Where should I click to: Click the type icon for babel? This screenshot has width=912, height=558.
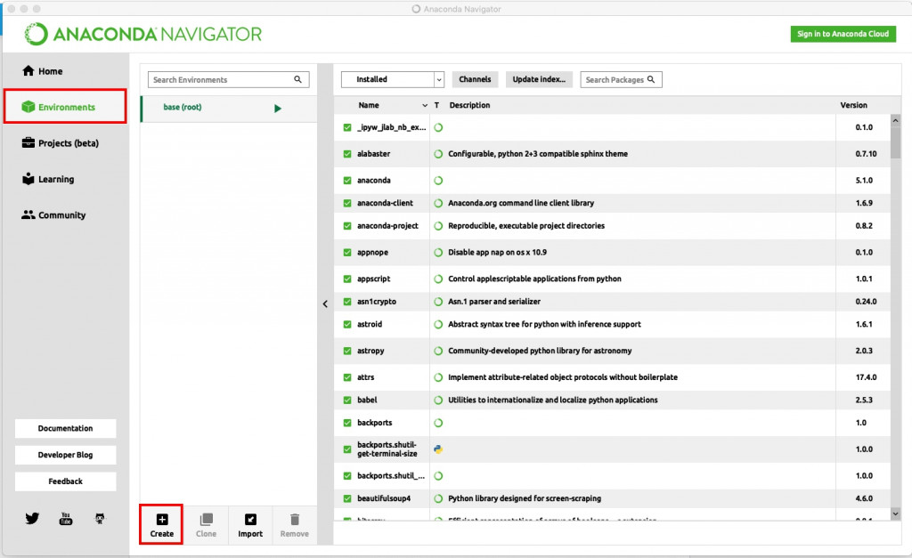coord(438,400)
